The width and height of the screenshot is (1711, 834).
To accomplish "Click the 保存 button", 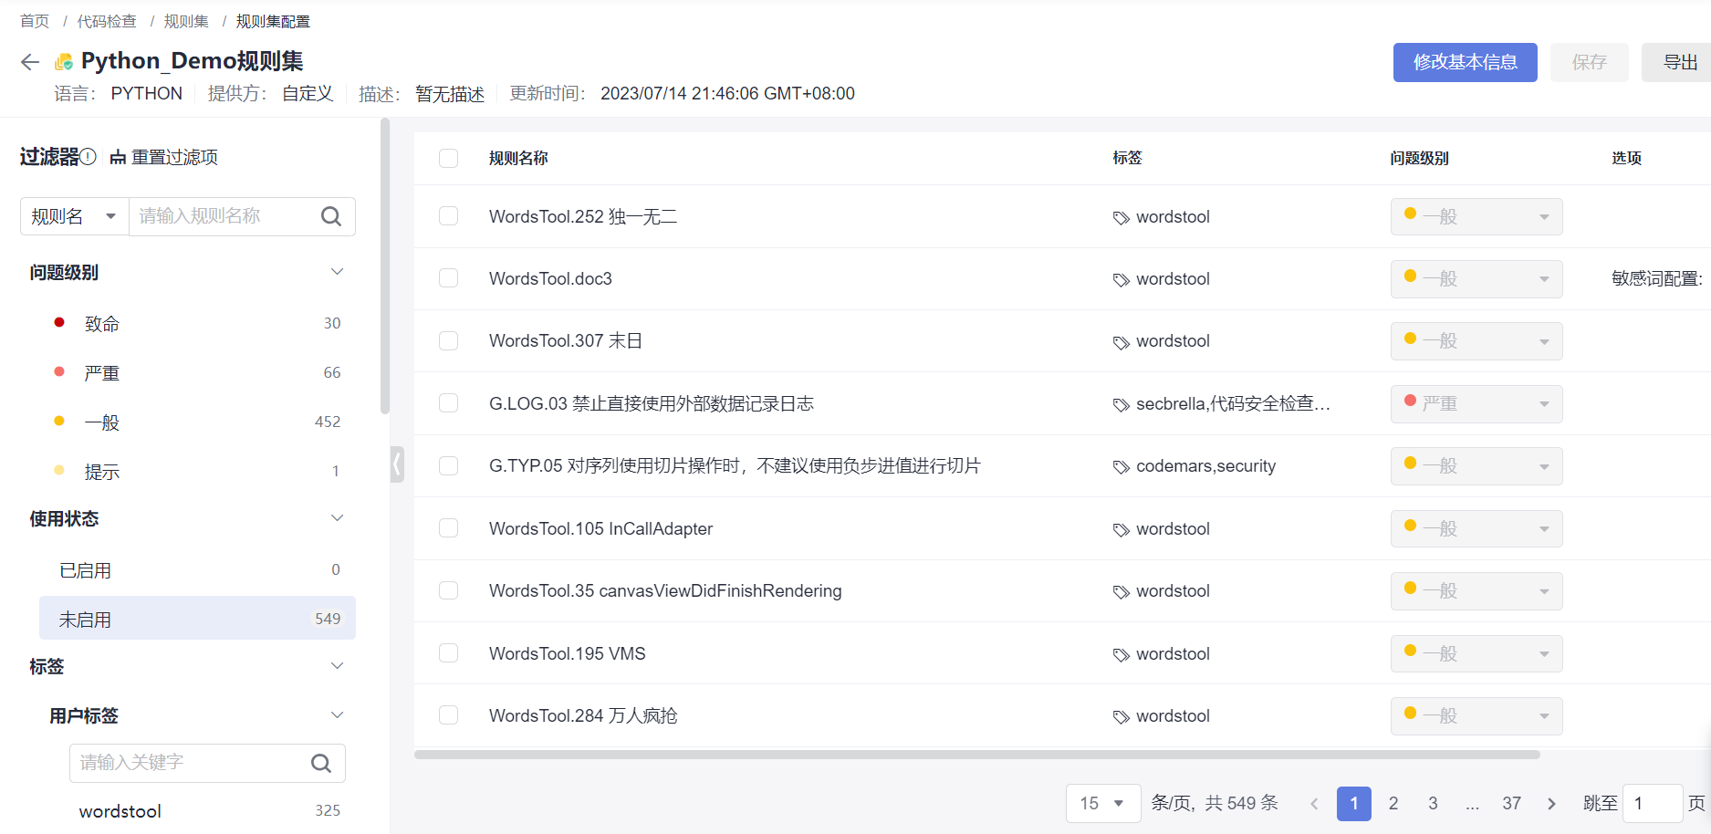I will tap(1589, 62).
